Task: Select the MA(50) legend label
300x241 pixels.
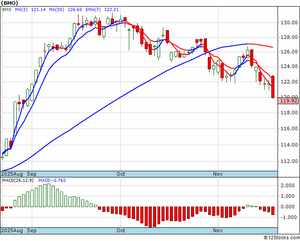Action: coord(56,10)
